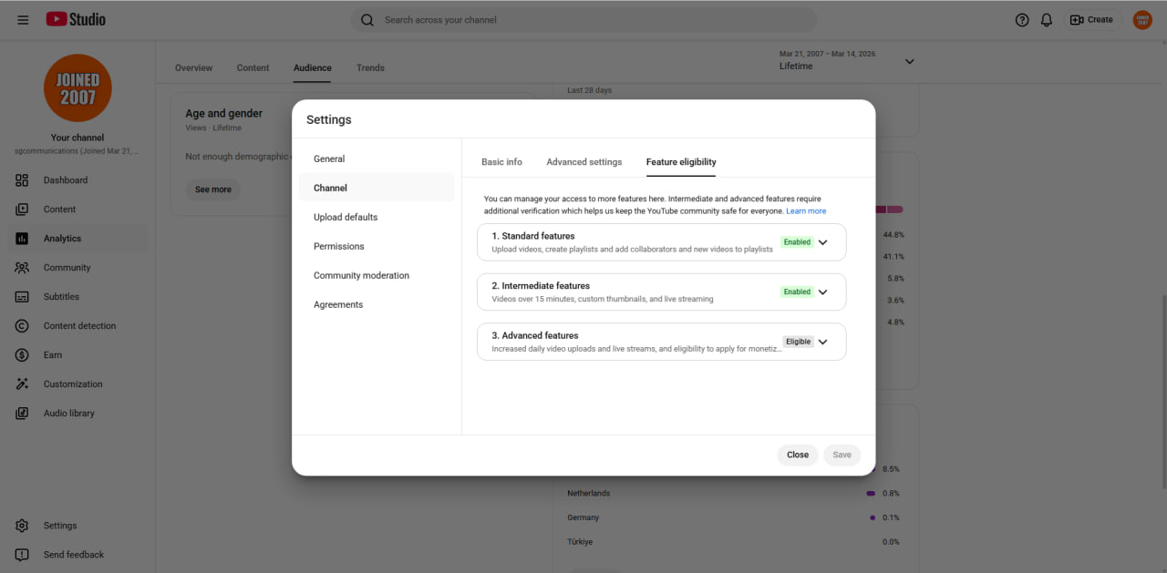1167x573 pixels.
Task: Go to the Trends analytics tab
Action: point(370,67)
